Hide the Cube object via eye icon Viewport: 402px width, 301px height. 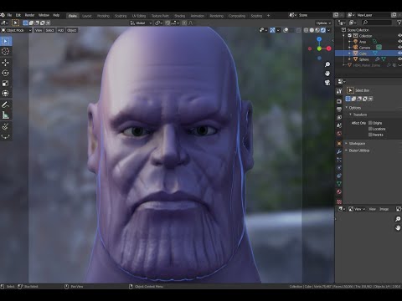pos(399,54)
